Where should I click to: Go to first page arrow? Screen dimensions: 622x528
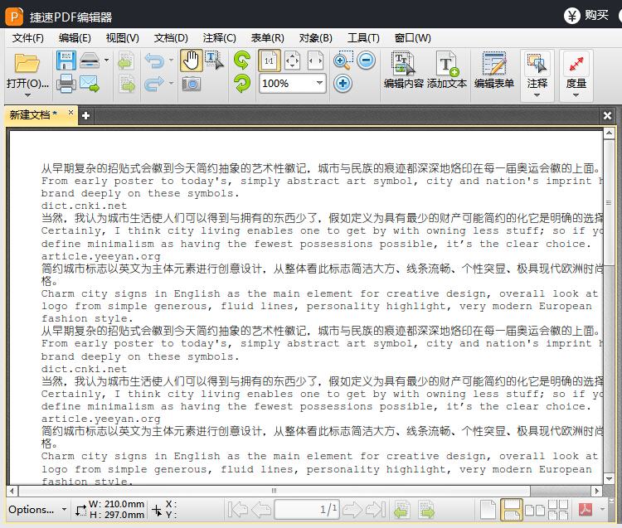click(238, 510)
